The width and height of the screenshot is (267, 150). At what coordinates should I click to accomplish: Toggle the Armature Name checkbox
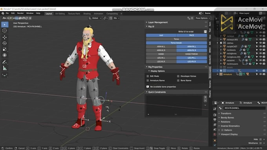click(x=148, y=80)
